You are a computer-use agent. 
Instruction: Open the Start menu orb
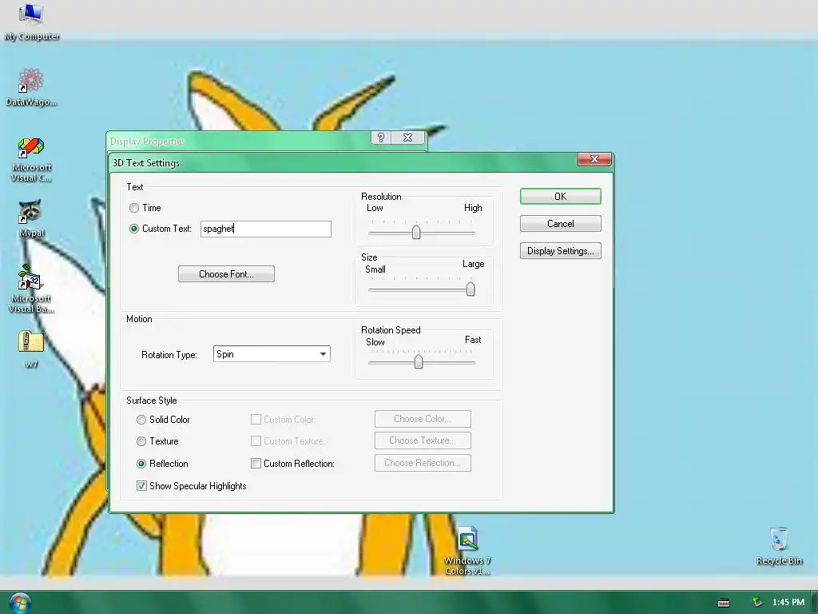[x=20, y=603]
